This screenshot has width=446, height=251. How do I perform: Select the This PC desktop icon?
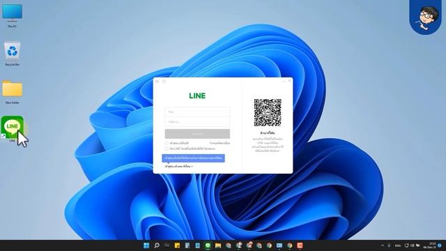tap(12, 15)
